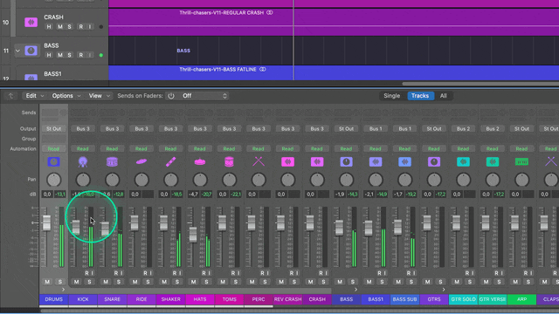Click the TOMS drum instrument icon
The image size is (559, 314).
pyautogui.click(x=229, y=161)
